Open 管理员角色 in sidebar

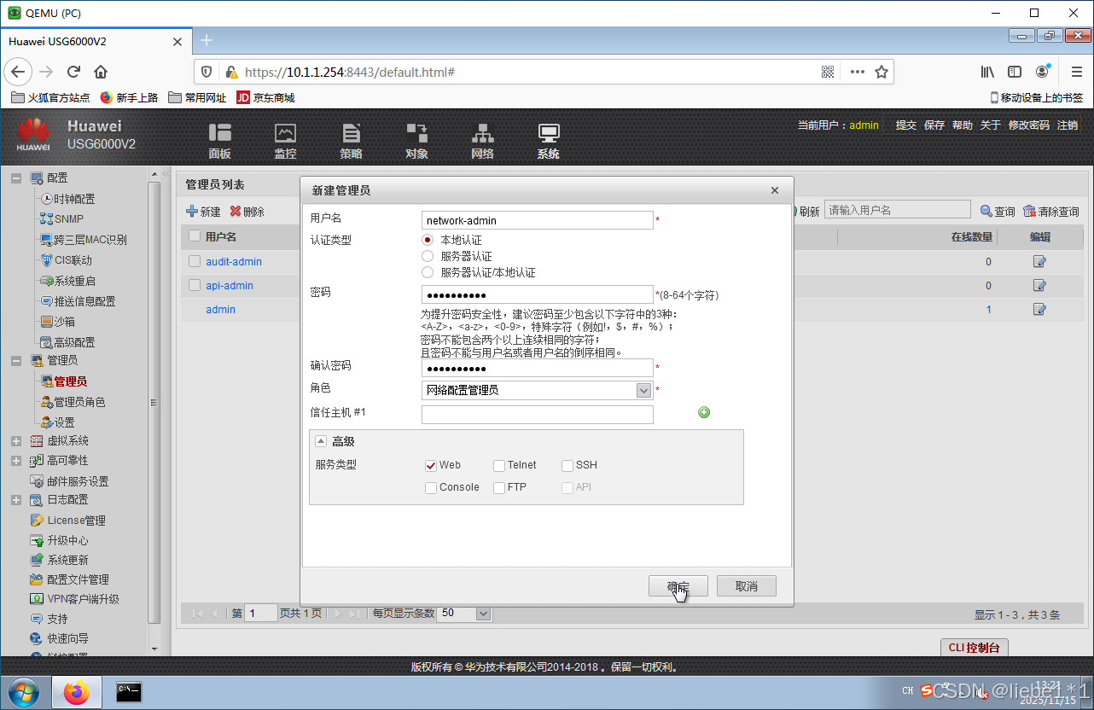coord(79,402)
